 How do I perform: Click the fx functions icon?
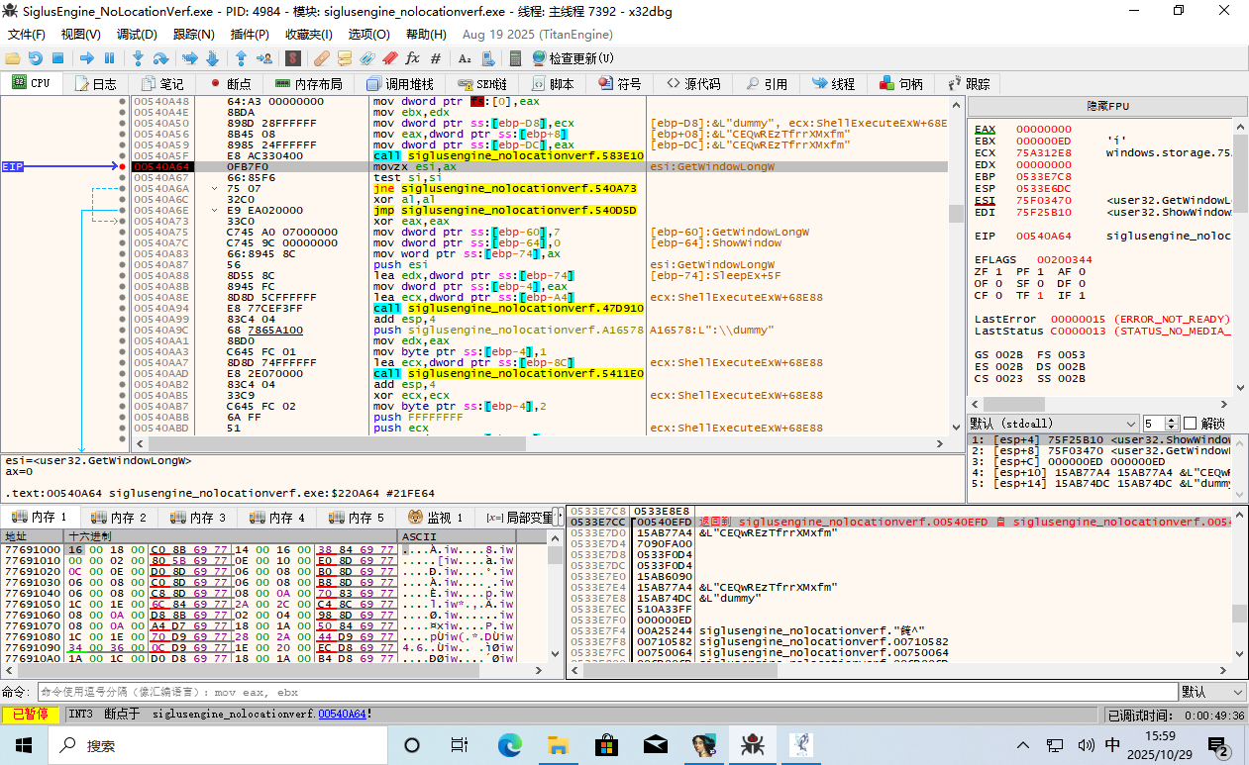click(x=412, y=58)
